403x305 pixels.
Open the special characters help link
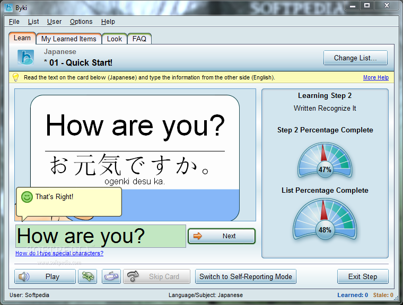[x=59, y=253]
